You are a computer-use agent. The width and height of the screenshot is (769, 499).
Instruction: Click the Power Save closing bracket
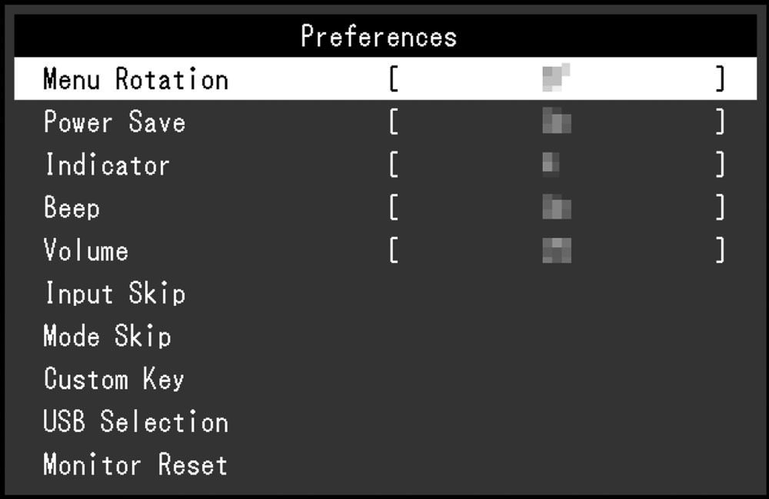720,122
